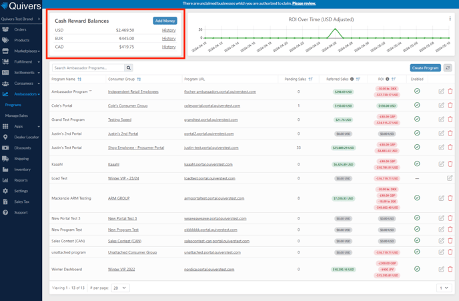Image resolution: width=459 pixels, height=301 pixels.
Task: Click the Sales Tax icon
Action: pos(5,202)
